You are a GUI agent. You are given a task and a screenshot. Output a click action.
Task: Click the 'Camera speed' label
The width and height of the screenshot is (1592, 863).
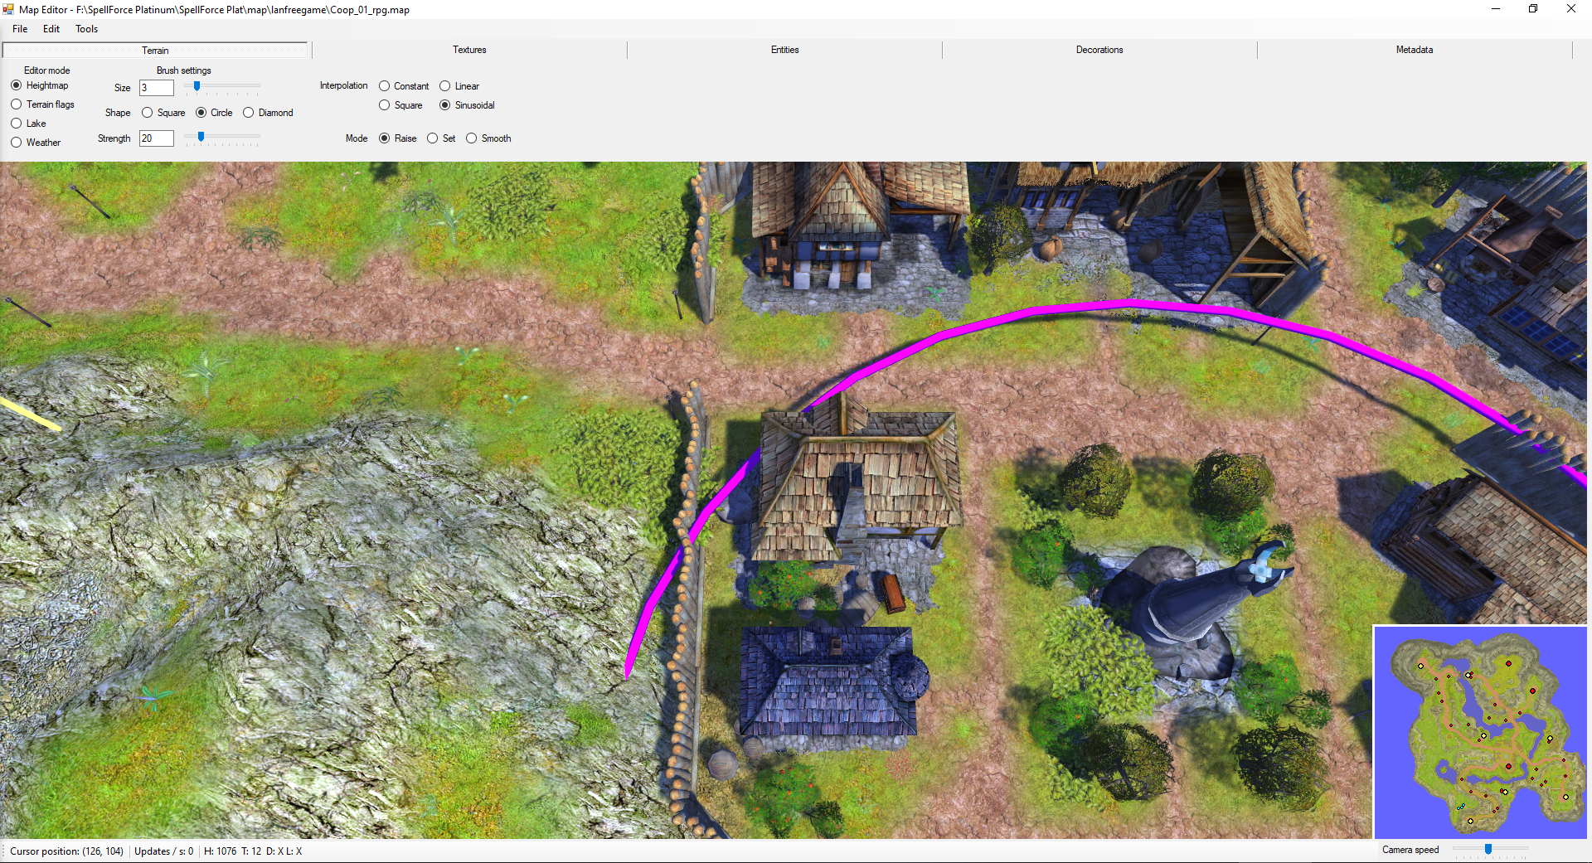tap(1410, 850)
